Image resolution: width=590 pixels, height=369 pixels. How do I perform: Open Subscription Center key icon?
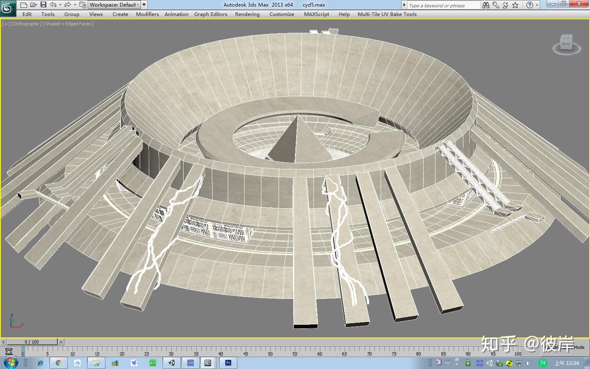(496, 5)
